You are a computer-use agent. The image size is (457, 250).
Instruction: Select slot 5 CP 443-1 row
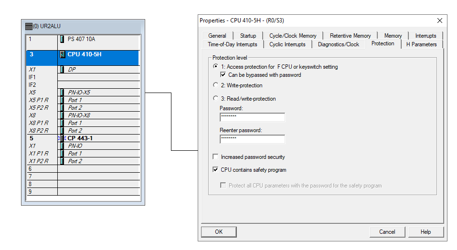point(83,138)
